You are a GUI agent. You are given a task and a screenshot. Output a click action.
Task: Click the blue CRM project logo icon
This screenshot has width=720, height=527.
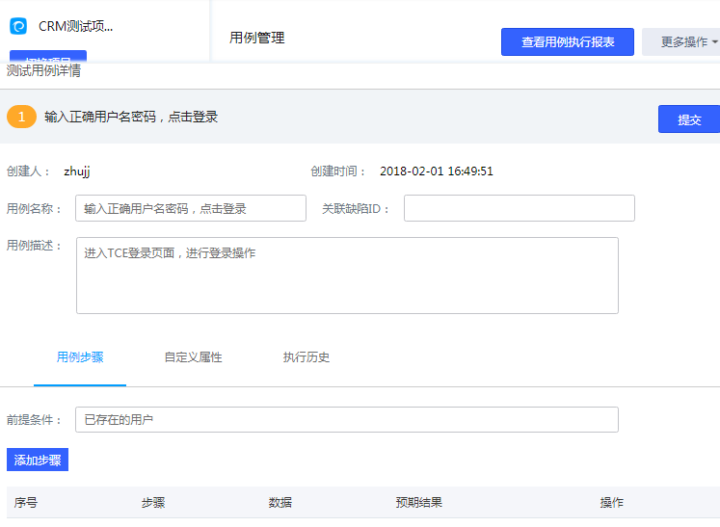[17, 26]
